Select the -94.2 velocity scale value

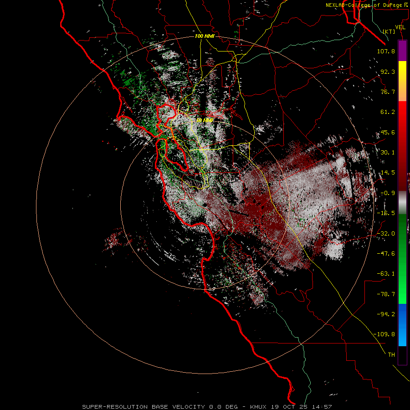(386, 314)
